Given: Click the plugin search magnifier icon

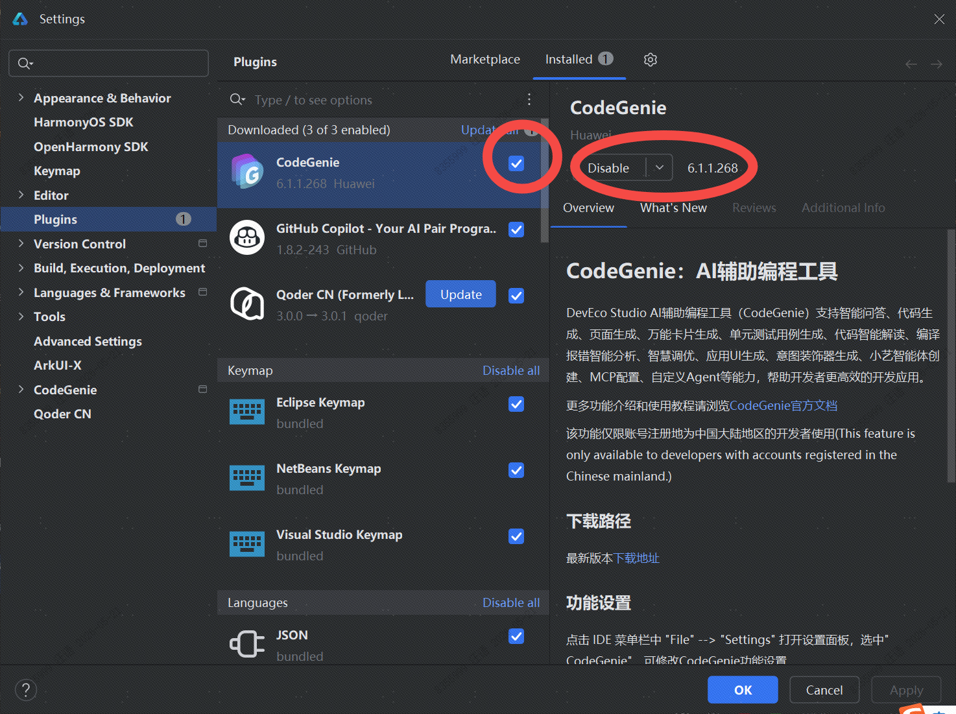Looking at the screenshot, I should 237,99.
